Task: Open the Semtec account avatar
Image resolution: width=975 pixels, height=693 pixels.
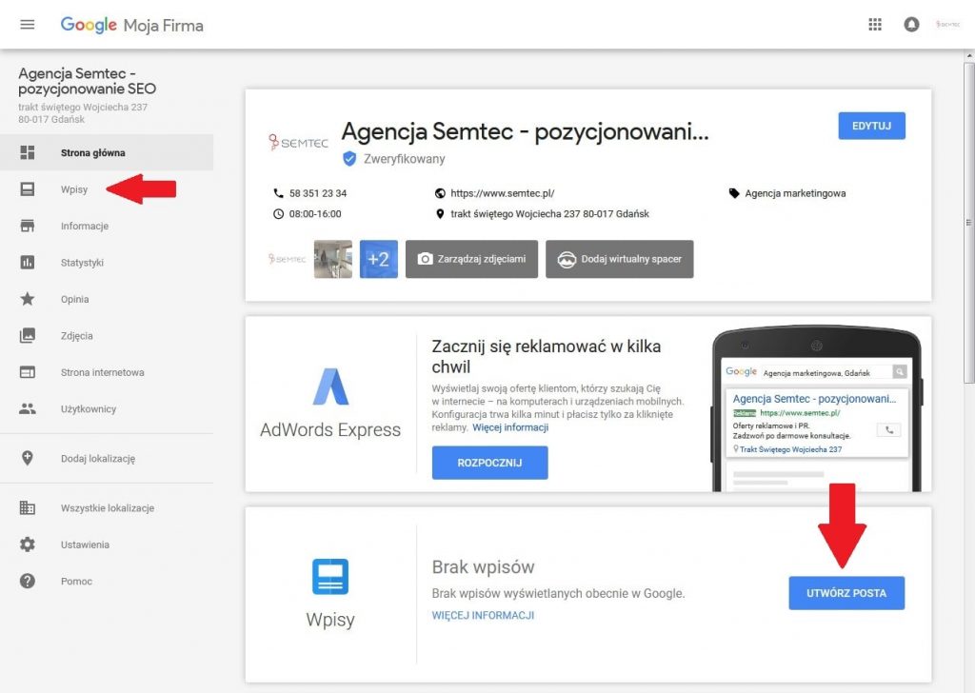Action: click(948, 24)
